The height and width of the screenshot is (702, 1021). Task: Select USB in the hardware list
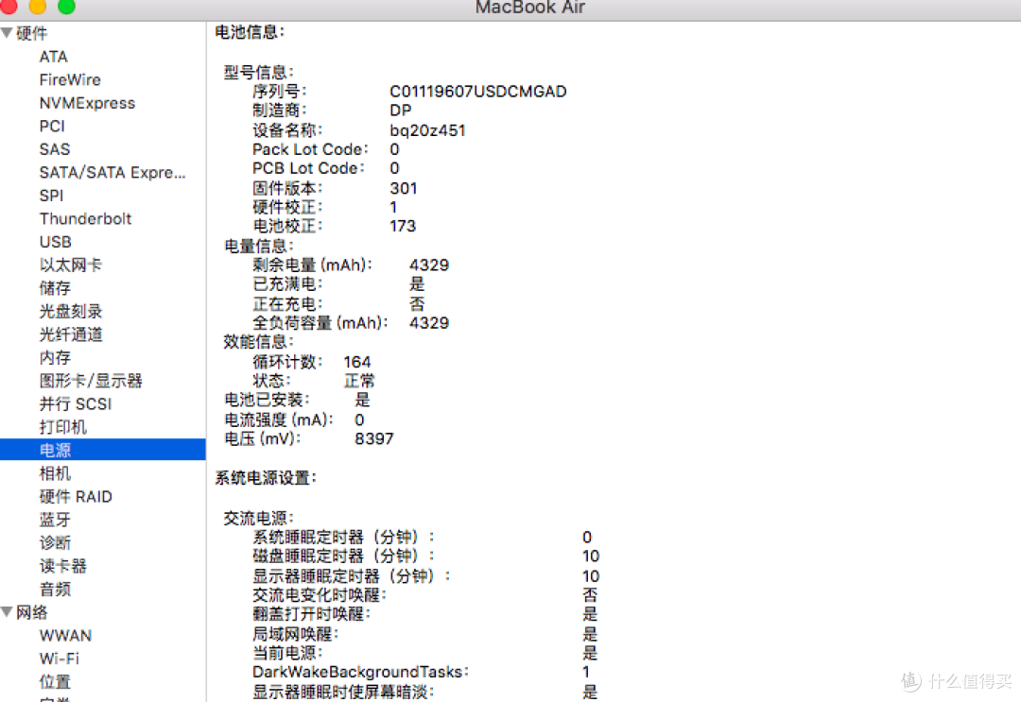[x=56, y=242]
